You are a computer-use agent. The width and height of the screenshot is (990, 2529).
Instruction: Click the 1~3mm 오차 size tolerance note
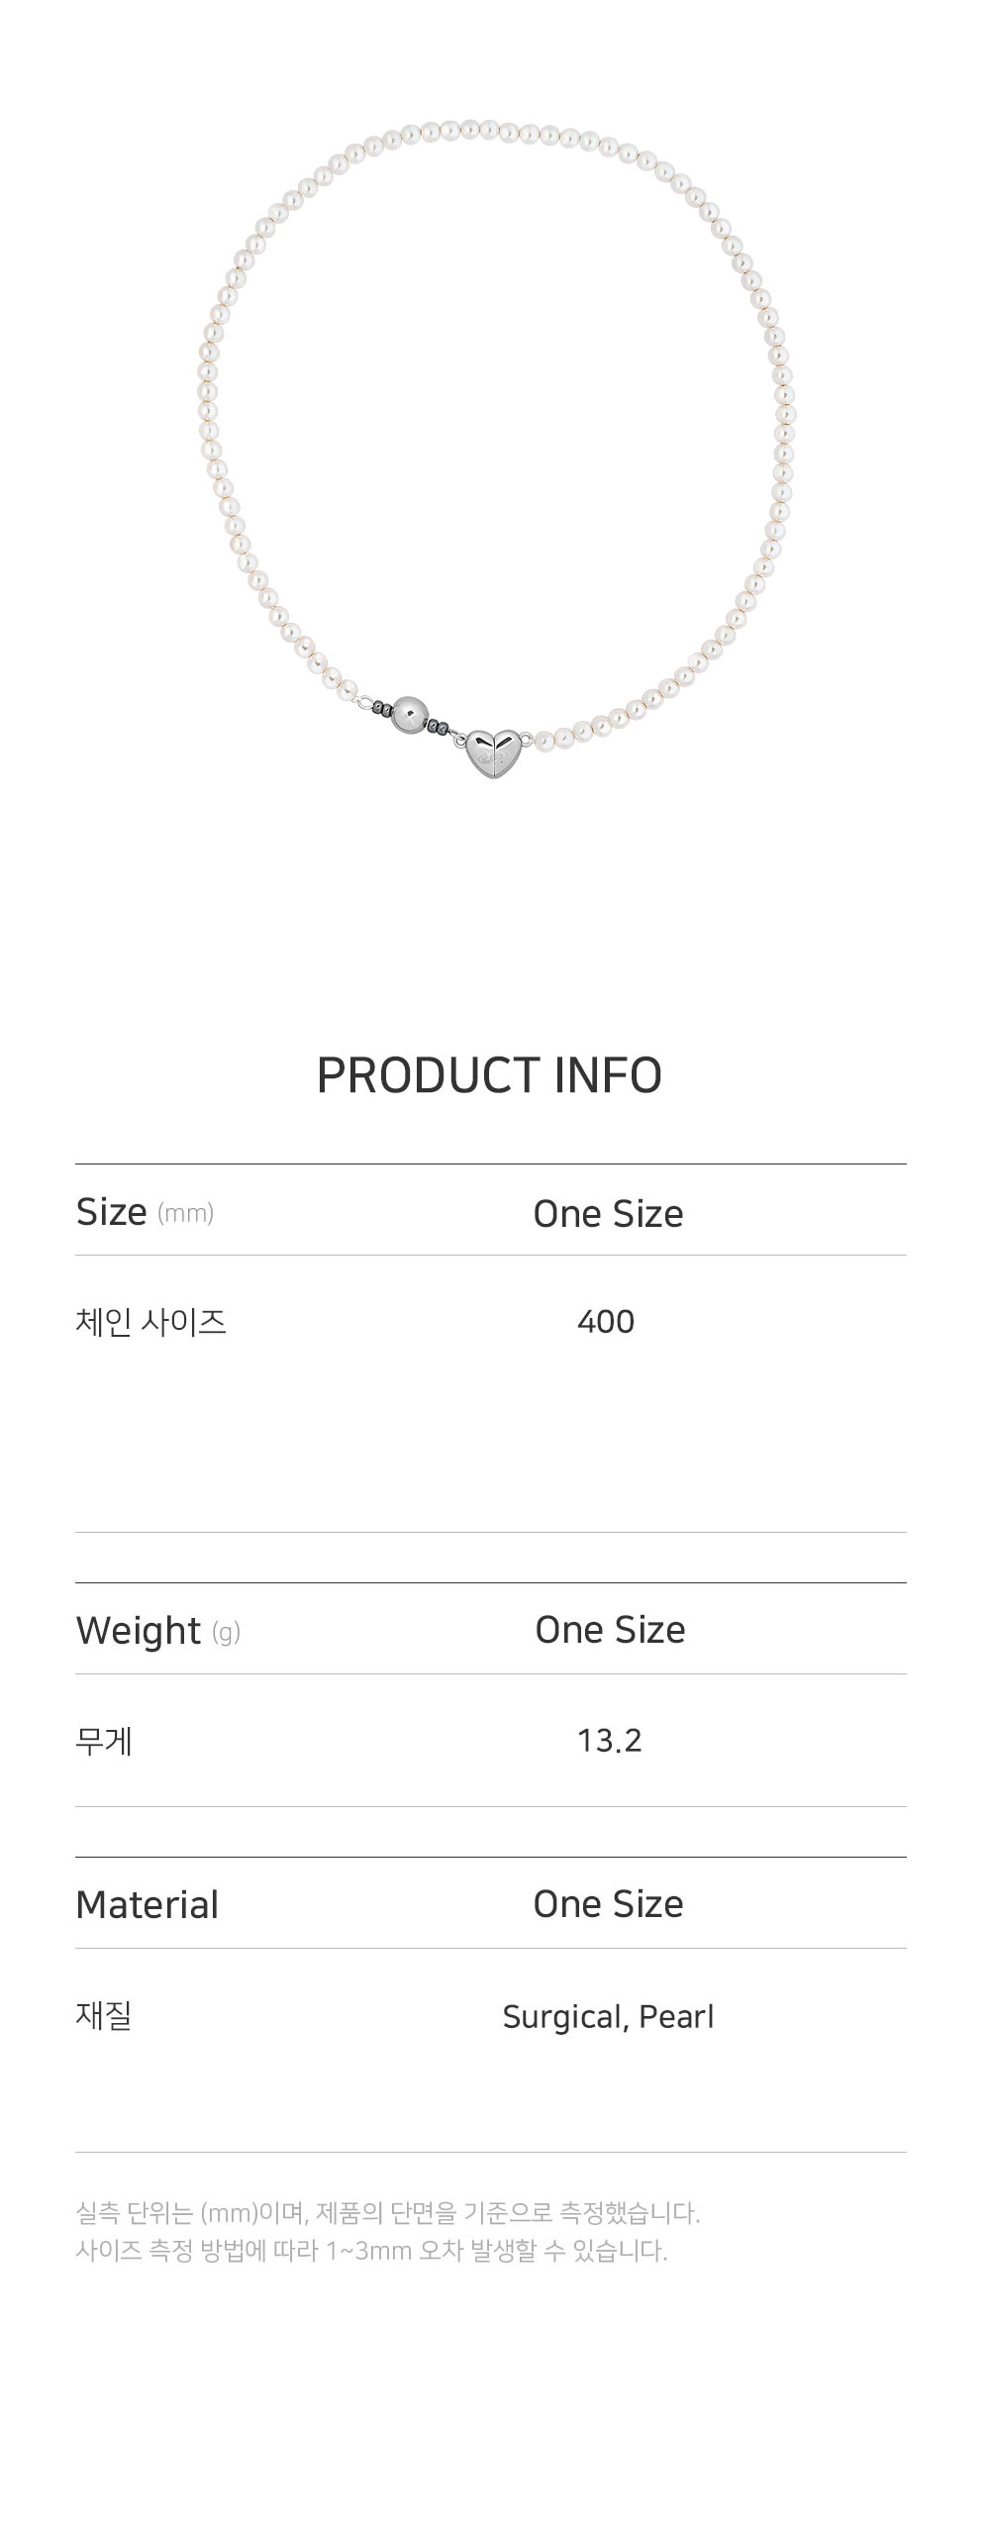tap(372, 2251)
